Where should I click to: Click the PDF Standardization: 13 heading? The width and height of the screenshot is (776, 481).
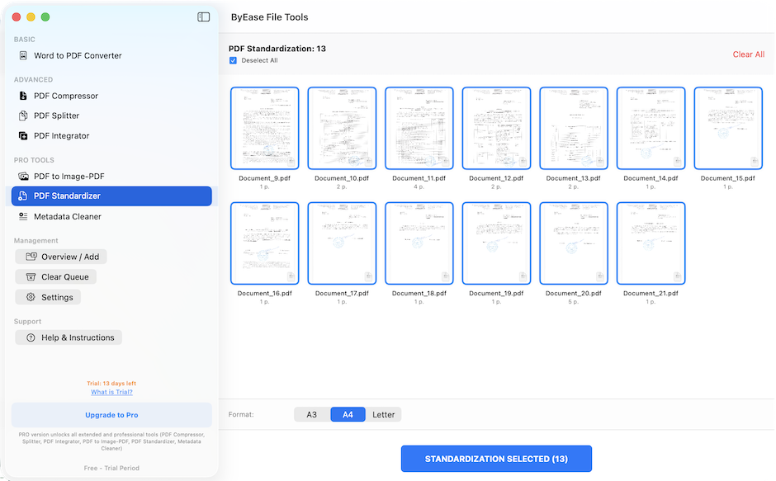tap(277, 49)
